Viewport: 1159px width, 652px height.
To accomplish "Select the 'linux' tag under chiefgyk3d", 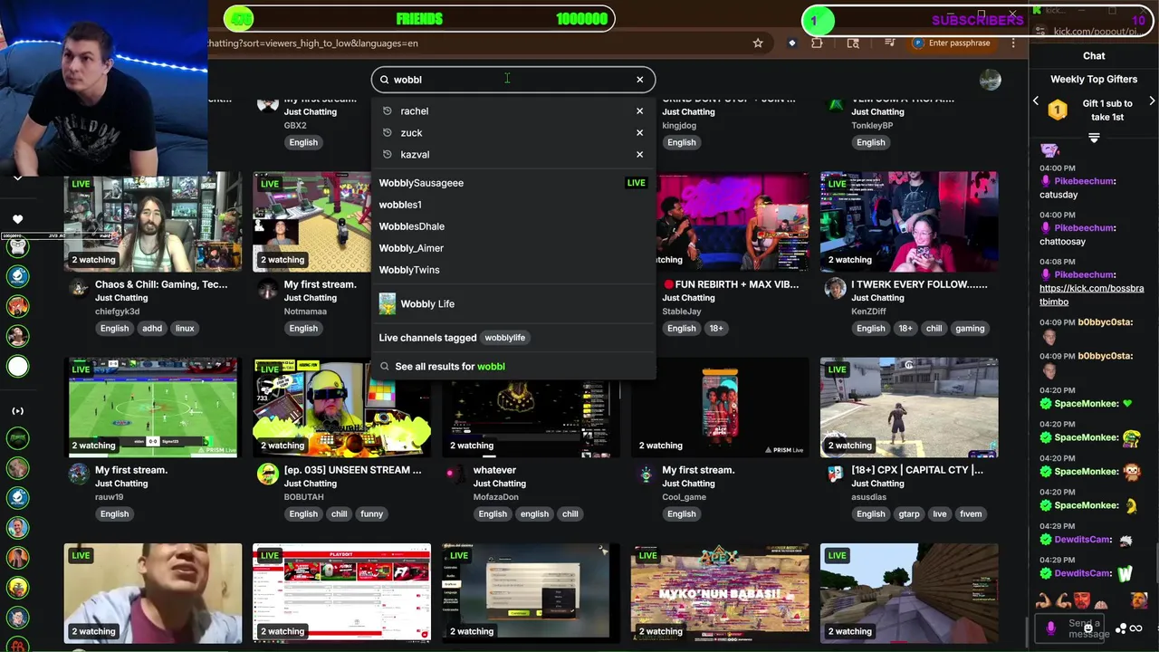I will 185,329.
